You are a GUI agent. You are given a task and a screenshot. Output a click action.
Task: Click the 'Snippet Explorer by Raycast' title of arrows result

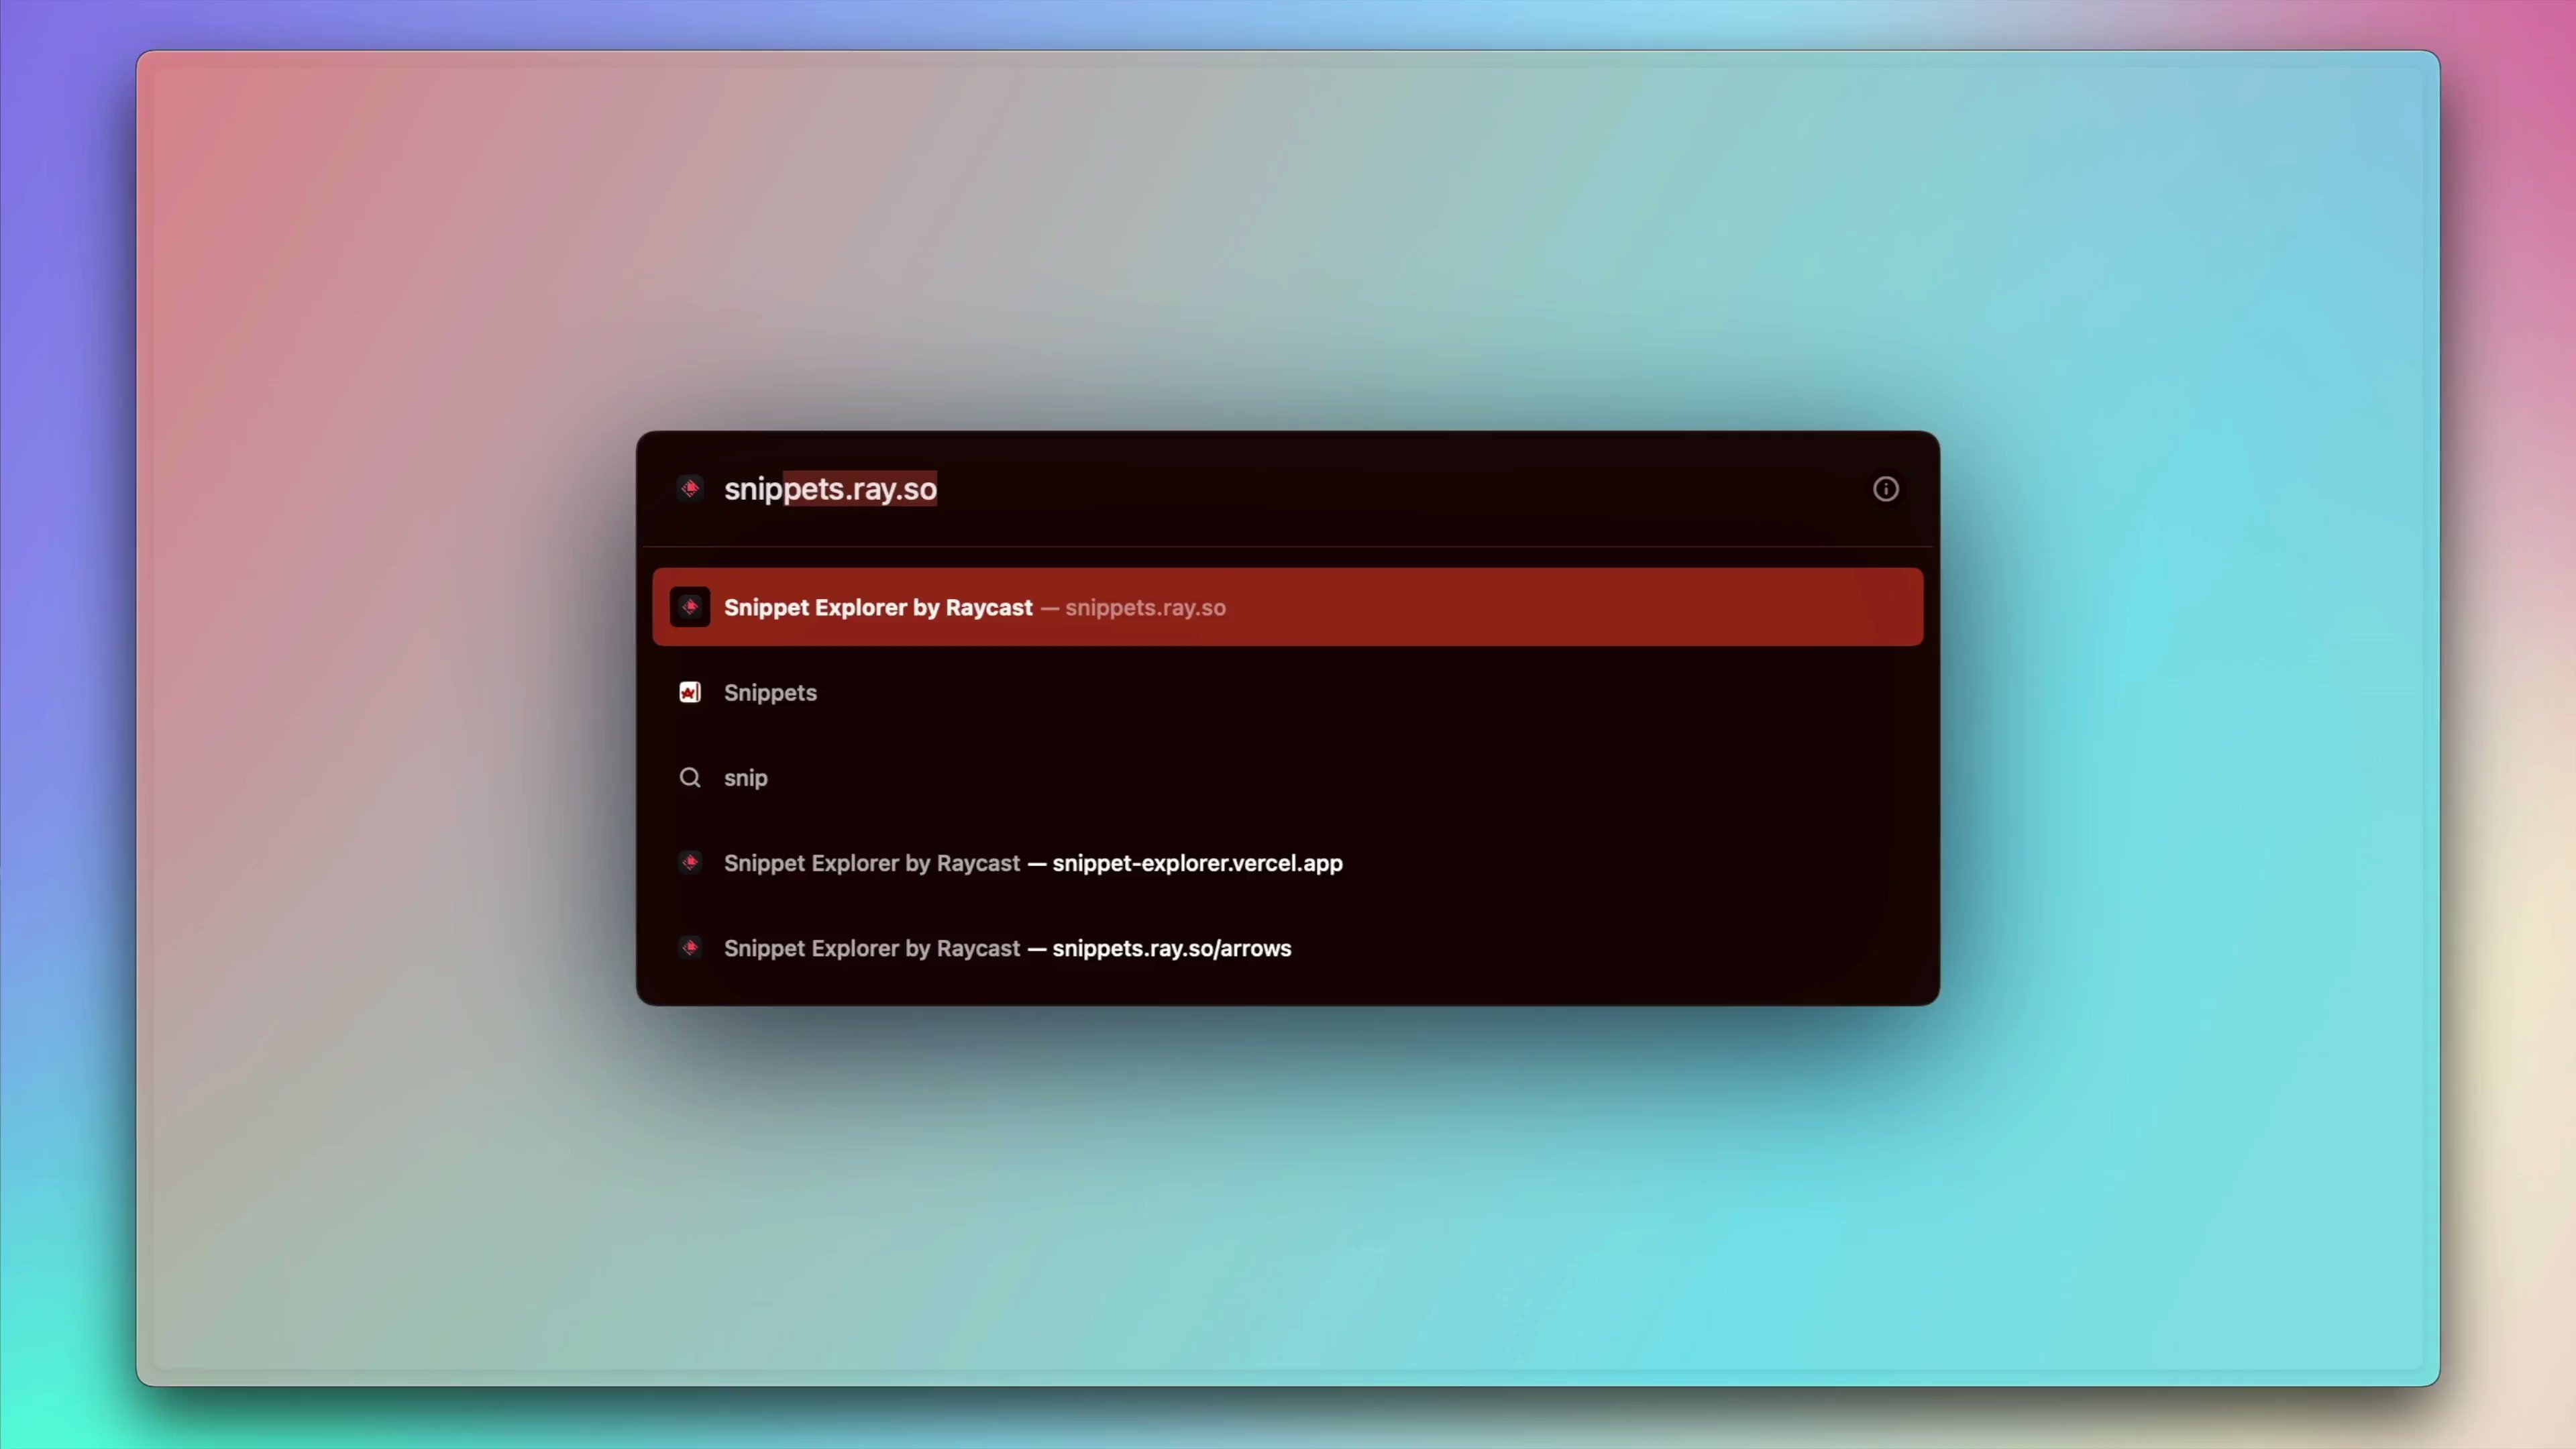pyautogui.click(x=871, y=948)
